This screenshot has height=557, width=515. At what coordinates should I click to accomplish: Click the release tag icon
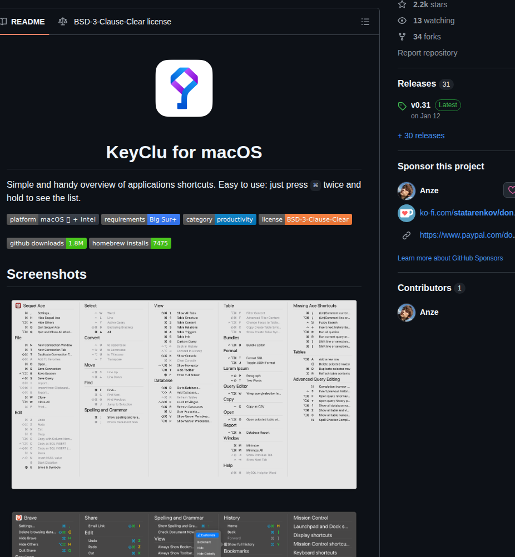[402, 106]
